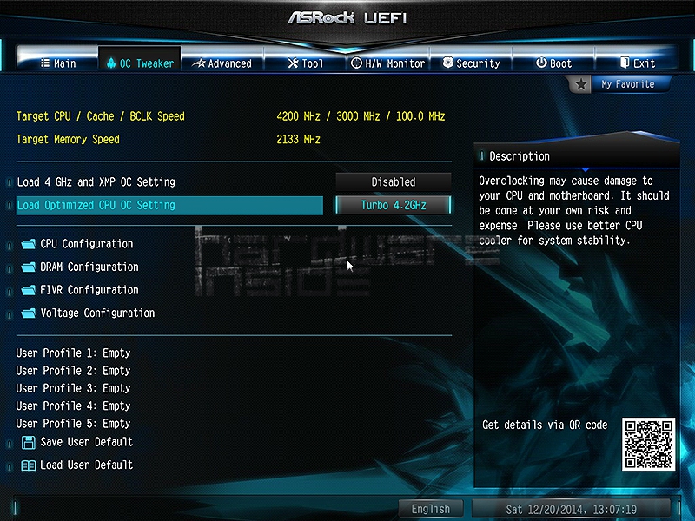Click Save User Default
The height and width of the screenshot is (521, 695).
[x=86, y=442]
